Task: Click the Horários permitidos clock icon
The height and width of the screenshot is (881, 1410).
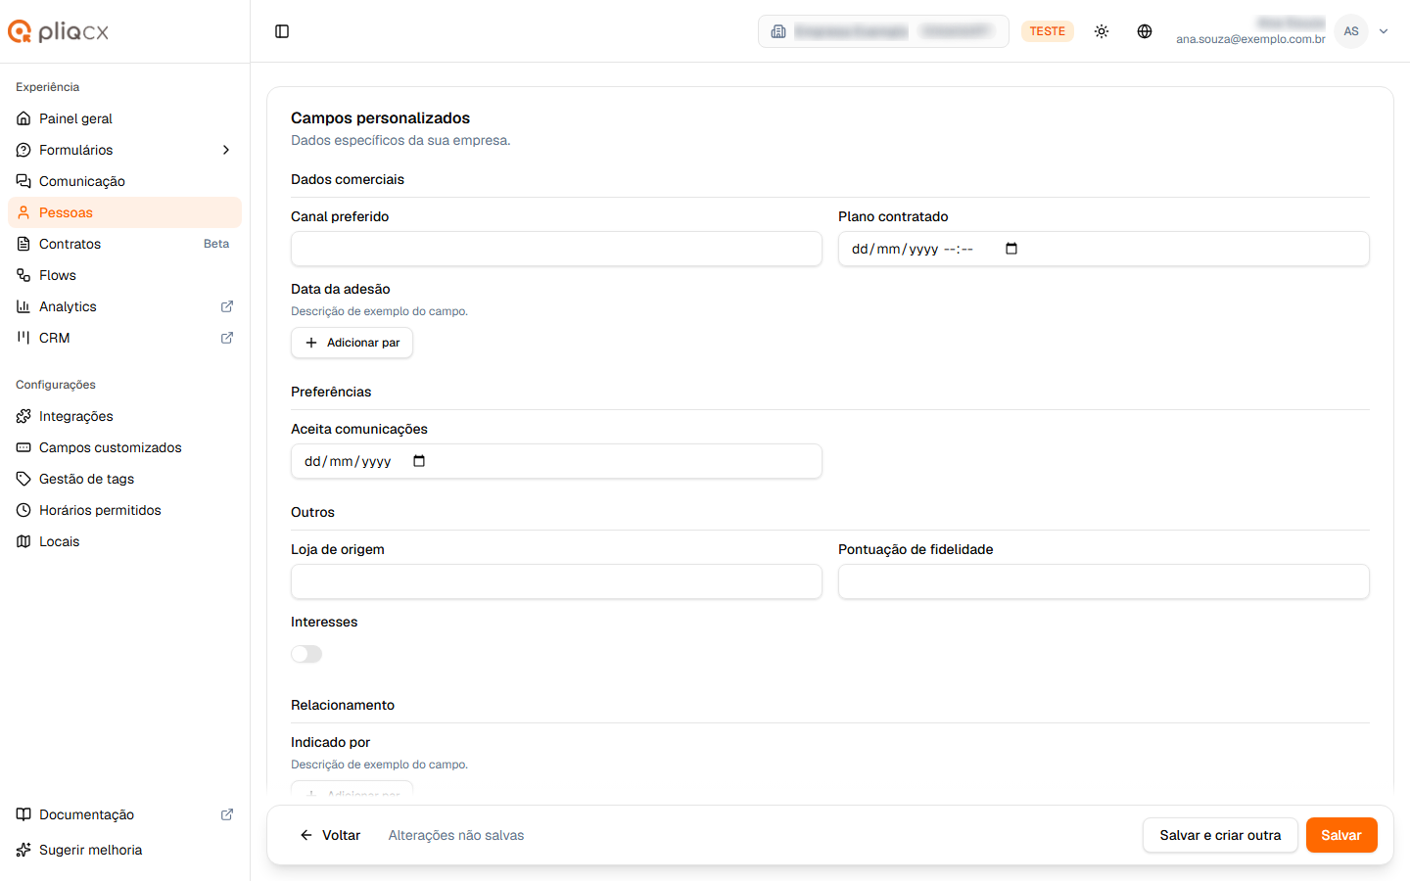Action: pyautogui.click(x=23, y=510)
